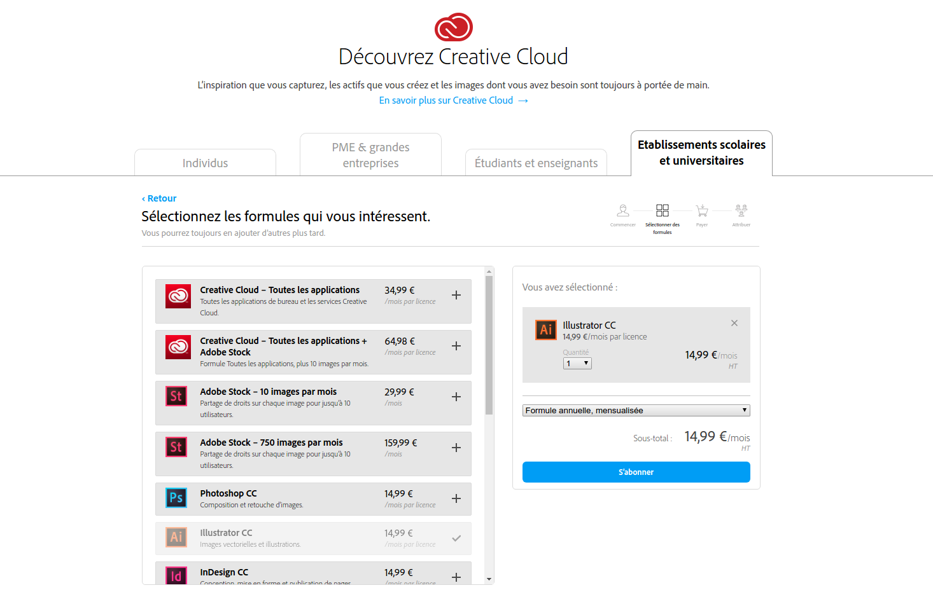
Task: Click the Illustrator Ai icon in plan list
Action: [x=176, y=537]
